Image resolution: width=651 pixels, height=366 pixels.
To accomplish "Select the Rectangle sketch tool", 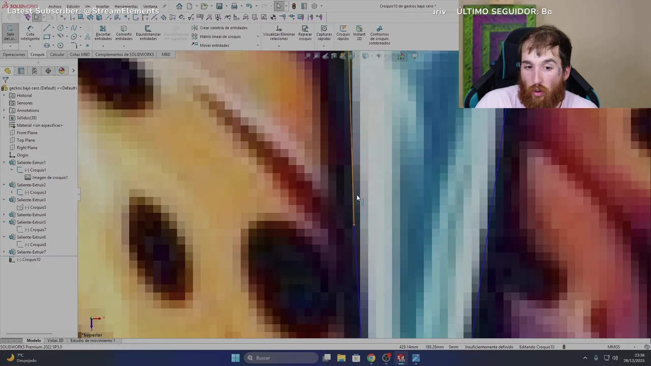I will [47, 37].
